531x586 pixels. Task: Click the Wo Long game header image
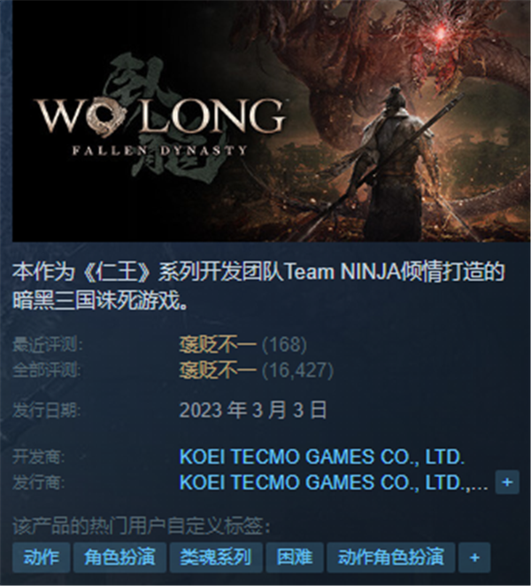tap(272, 121)
